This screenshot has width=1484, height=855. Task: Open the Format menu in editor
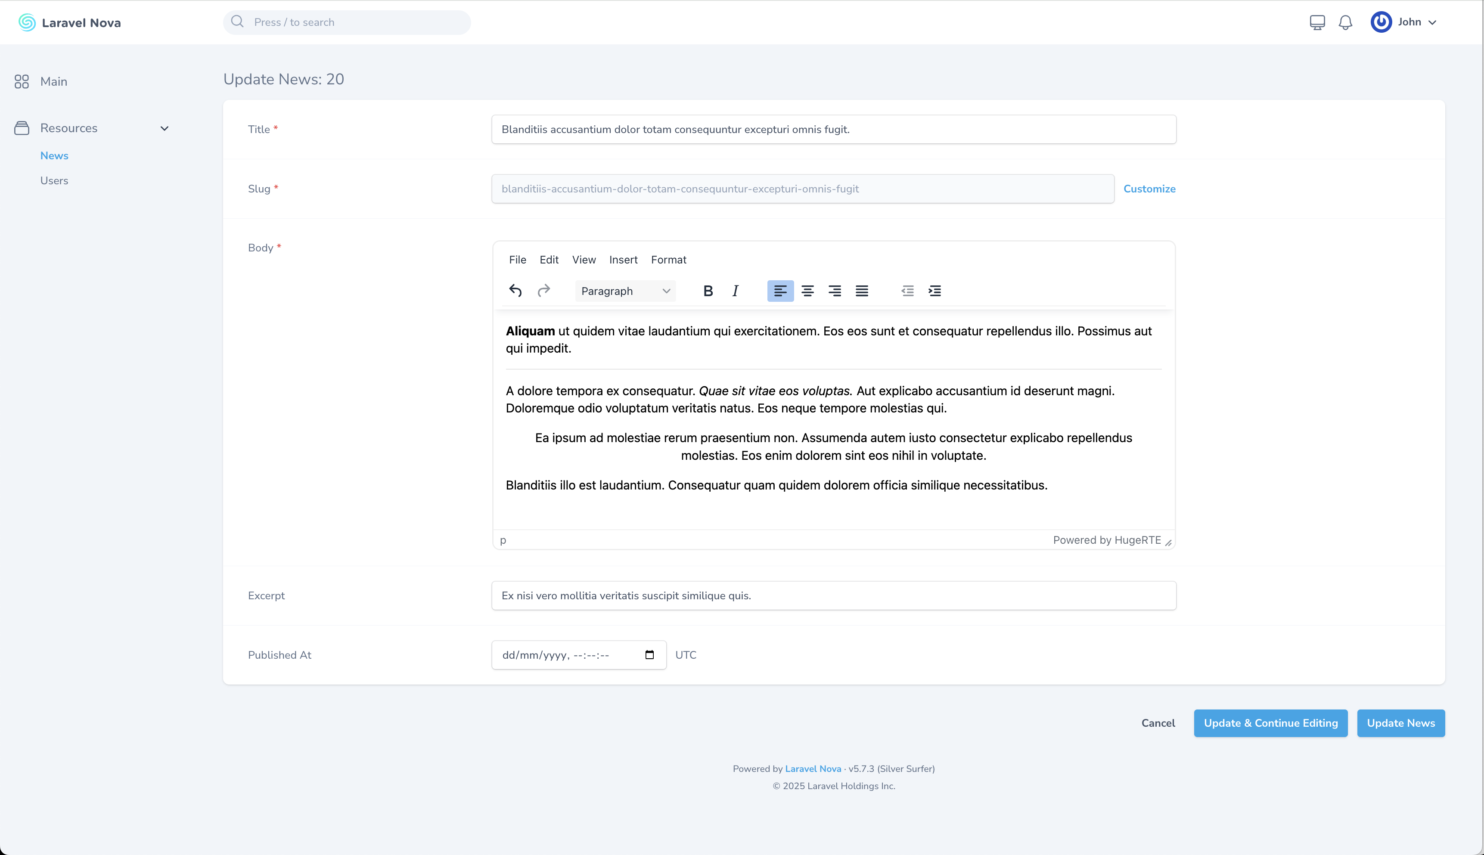[x=668, y=260]
